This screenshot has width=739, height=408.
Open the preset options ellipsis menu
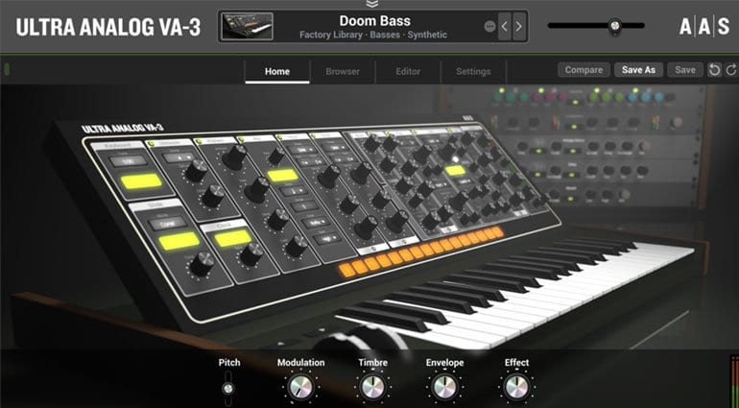tap(490, 26)
